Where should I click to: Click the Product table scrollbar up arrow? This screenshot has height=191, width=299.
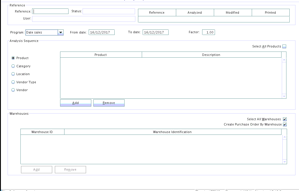(x=284, y=60)
